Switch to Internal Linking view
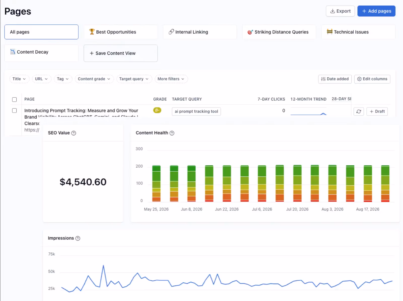The height and width of the screenshot is (301, 403). (200, 32)
